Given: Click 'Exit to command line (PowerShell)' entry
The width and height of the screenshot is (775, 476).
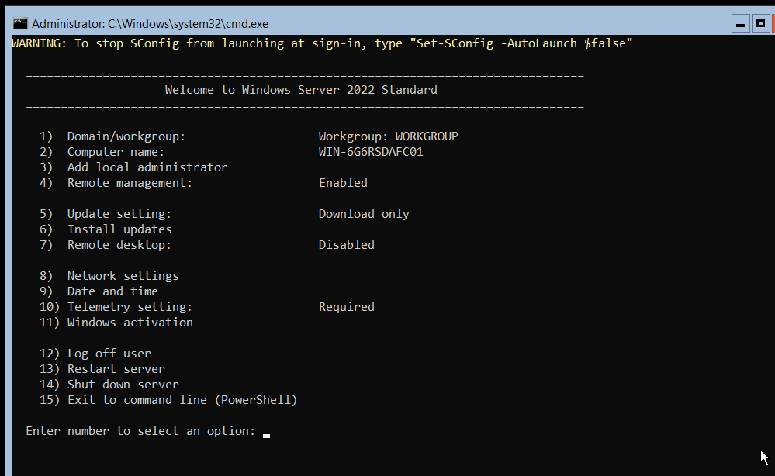Looking at the screenshot, I should (x=182, y=400).
